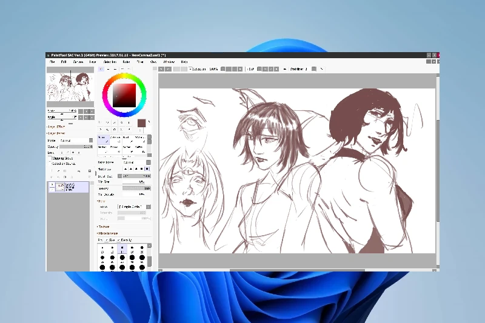Click the foreground color swatch
Viewport: 485px width, 323px height.
tap(142, 123)
